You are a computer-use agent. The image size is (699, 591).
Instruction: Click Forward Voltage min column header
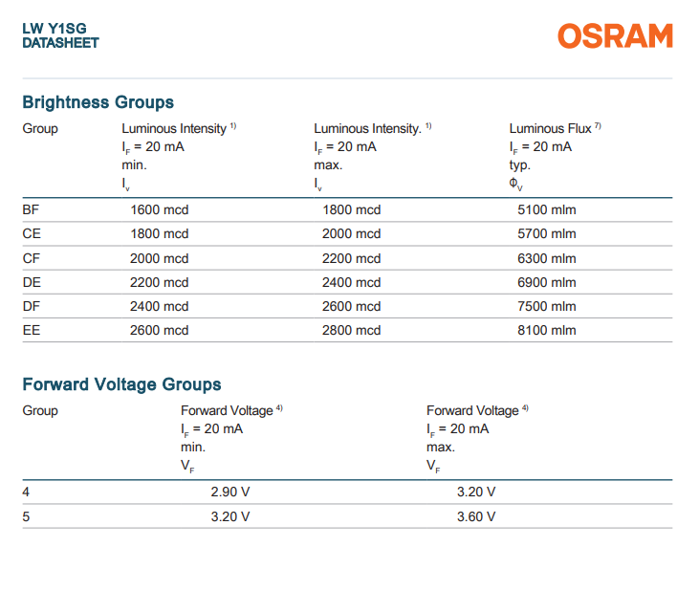click(231, 439)
